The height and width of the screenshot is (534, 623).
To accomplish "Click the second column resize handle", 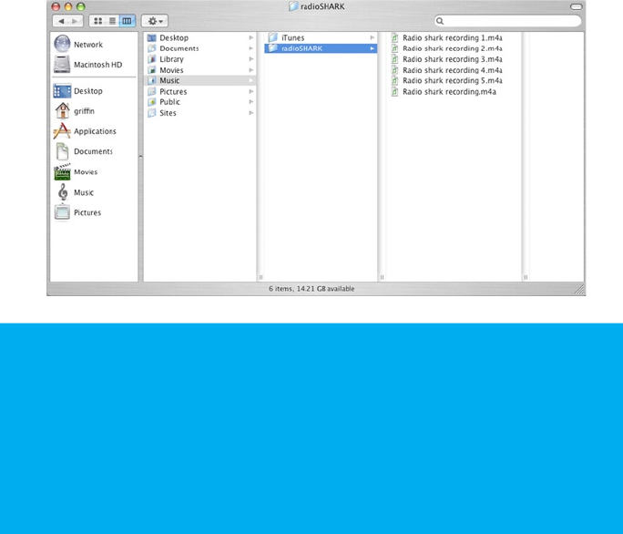I will click(383, 277).
